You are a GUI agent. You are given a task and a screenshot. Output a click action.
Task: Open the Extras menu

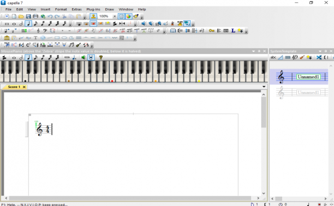coord(76,9)
